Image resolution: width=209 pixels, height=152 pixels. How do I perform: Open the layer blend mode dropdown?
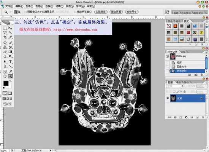(175, 86)
